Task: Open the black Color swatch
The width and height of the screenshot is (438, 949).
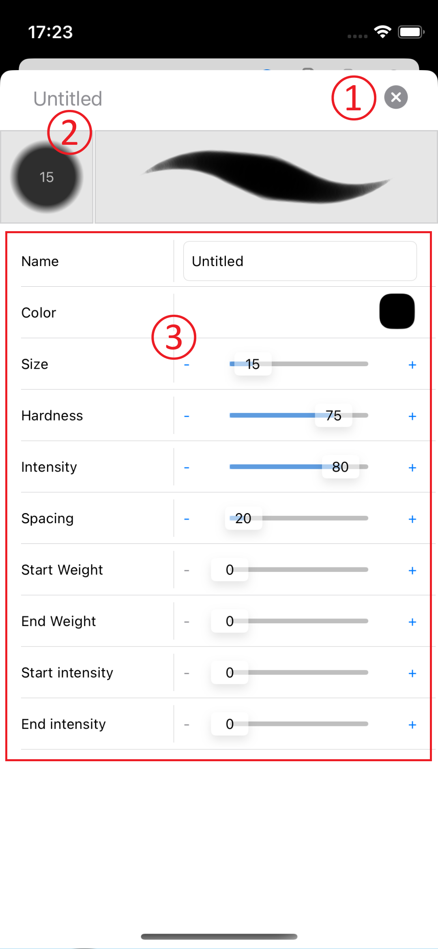Action: click(397, 311)
